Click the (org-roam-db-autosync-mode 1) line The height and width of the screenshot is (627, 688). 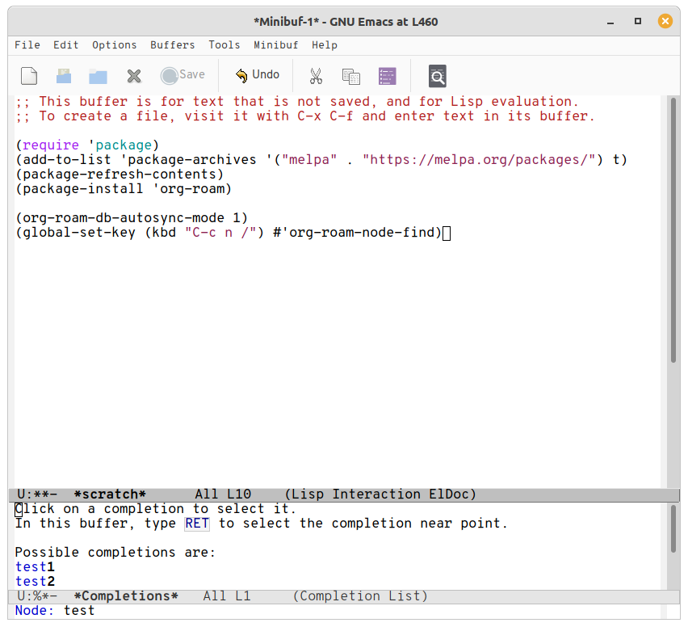point(132,218)
